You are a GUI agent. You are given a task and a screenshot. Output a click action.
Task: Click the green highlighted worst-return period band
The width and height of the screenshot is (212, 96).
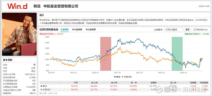[177, 54]
